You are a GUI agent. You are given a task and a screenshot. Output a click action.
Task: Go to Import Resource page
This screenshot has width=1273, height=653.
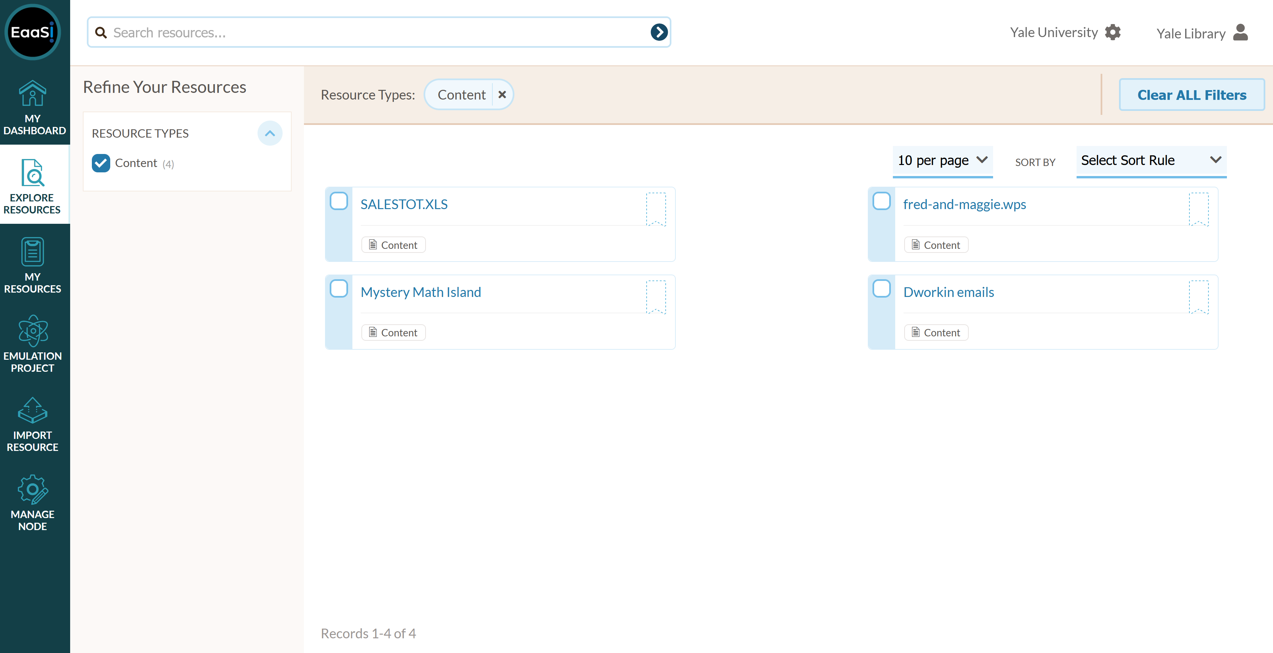point(33,424)
